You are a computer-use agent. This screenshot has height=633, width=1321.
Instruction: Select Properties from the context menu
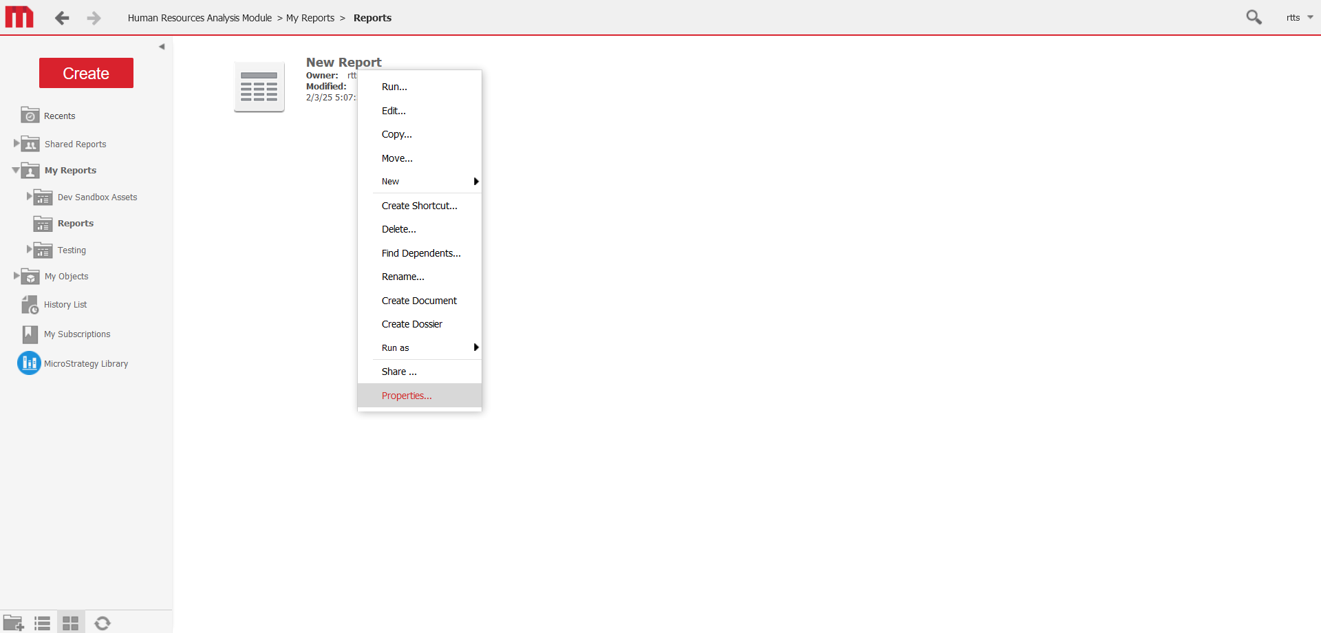[406, 395]
